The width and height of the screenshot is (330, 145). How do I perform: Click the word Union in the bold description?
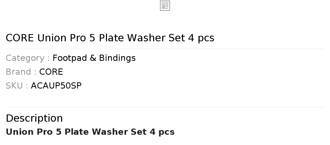20,132
